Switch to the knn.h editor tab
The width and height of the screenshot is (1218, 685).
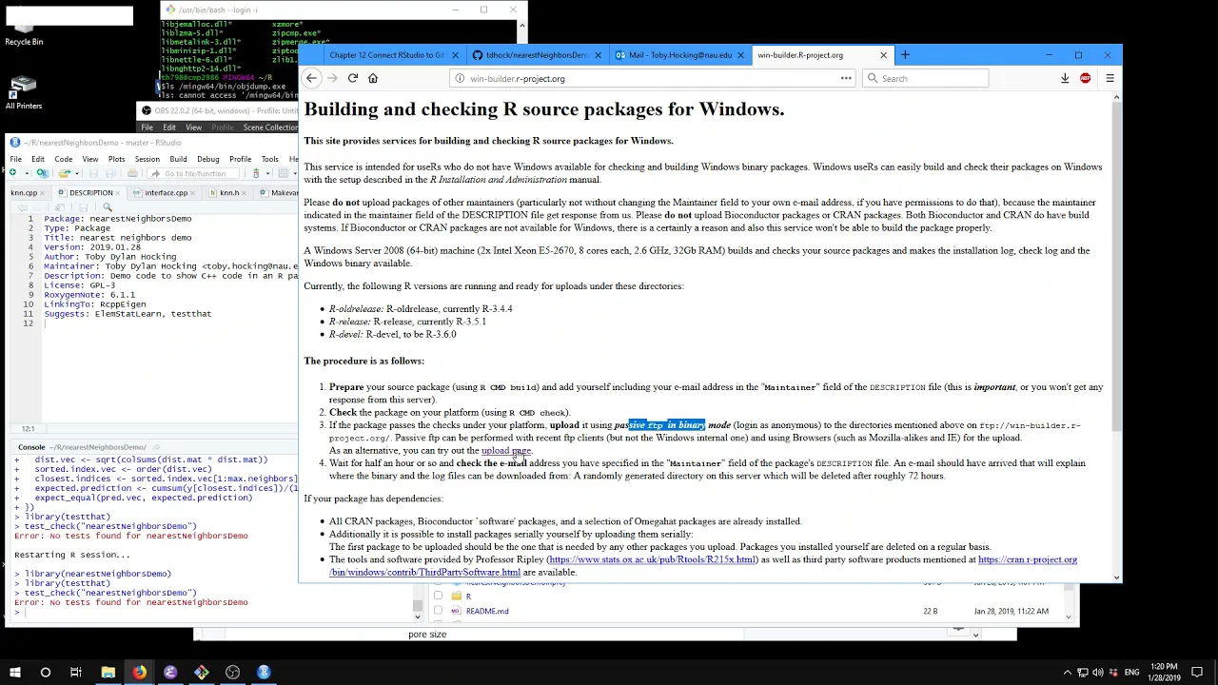(x=229, y=193)
